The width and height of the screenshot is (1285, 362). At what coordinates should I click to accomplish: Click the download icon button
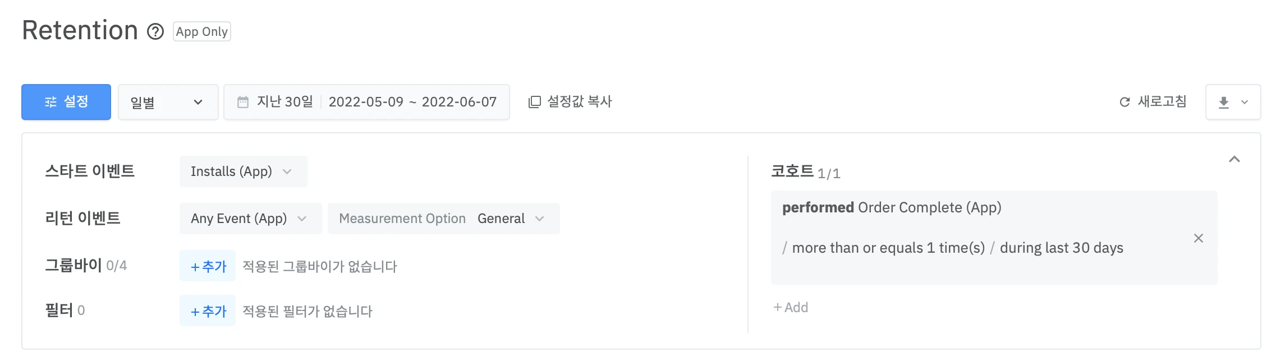tap(1224, 103)
